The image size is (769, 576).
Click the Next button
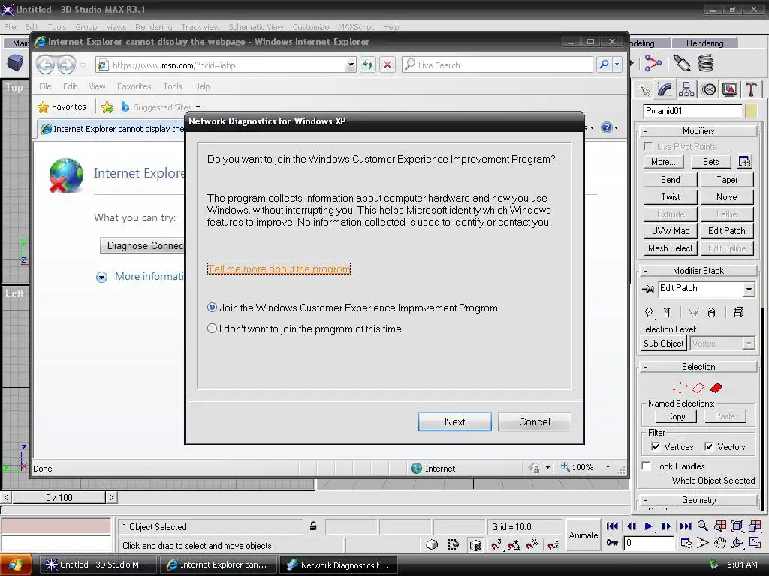point(454,421)
